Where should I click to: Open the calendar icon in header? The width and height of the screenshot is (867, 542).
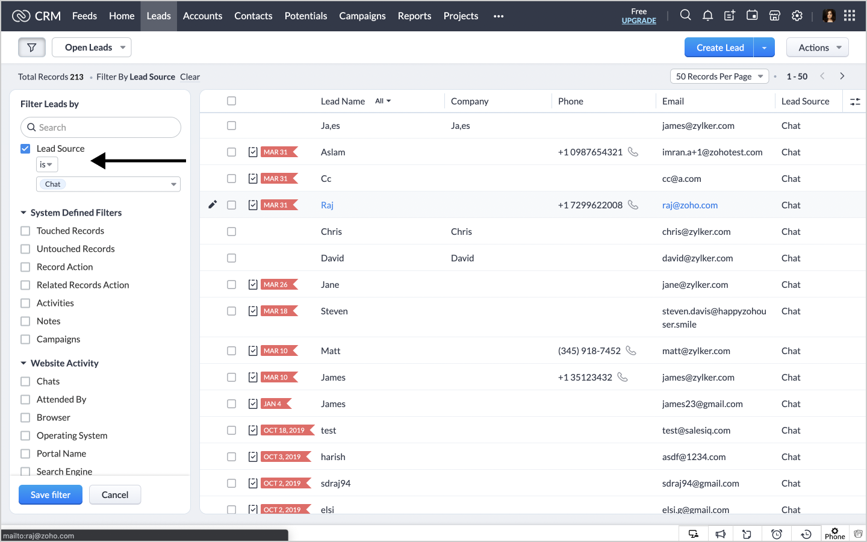(x=752, y=16)
